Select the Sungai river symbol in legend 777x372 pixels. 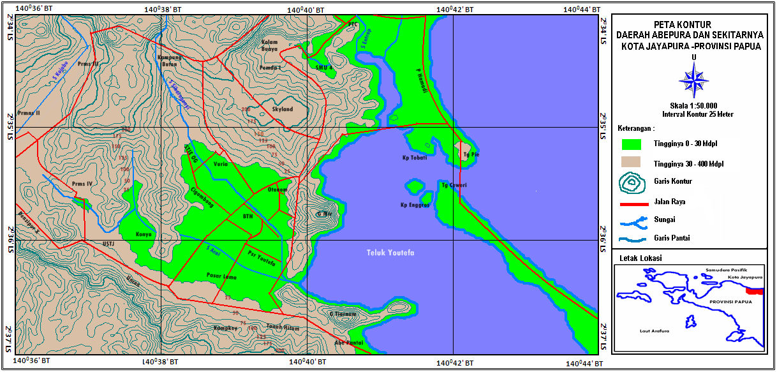click(x=633, y=223)
